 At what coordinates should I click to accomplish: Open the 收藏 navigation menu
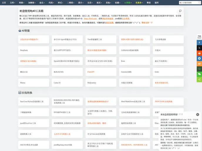pyautogui.click(x=118, y=3)
